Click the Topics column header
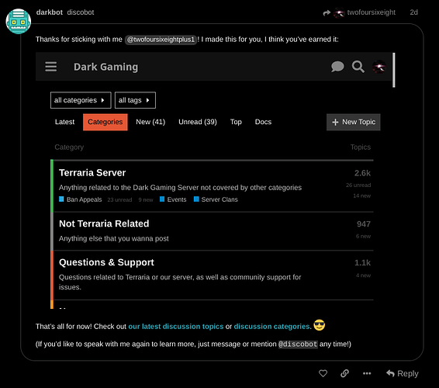Image resolution: width=439 pixels, height=388 pixels. coord(361,147)
